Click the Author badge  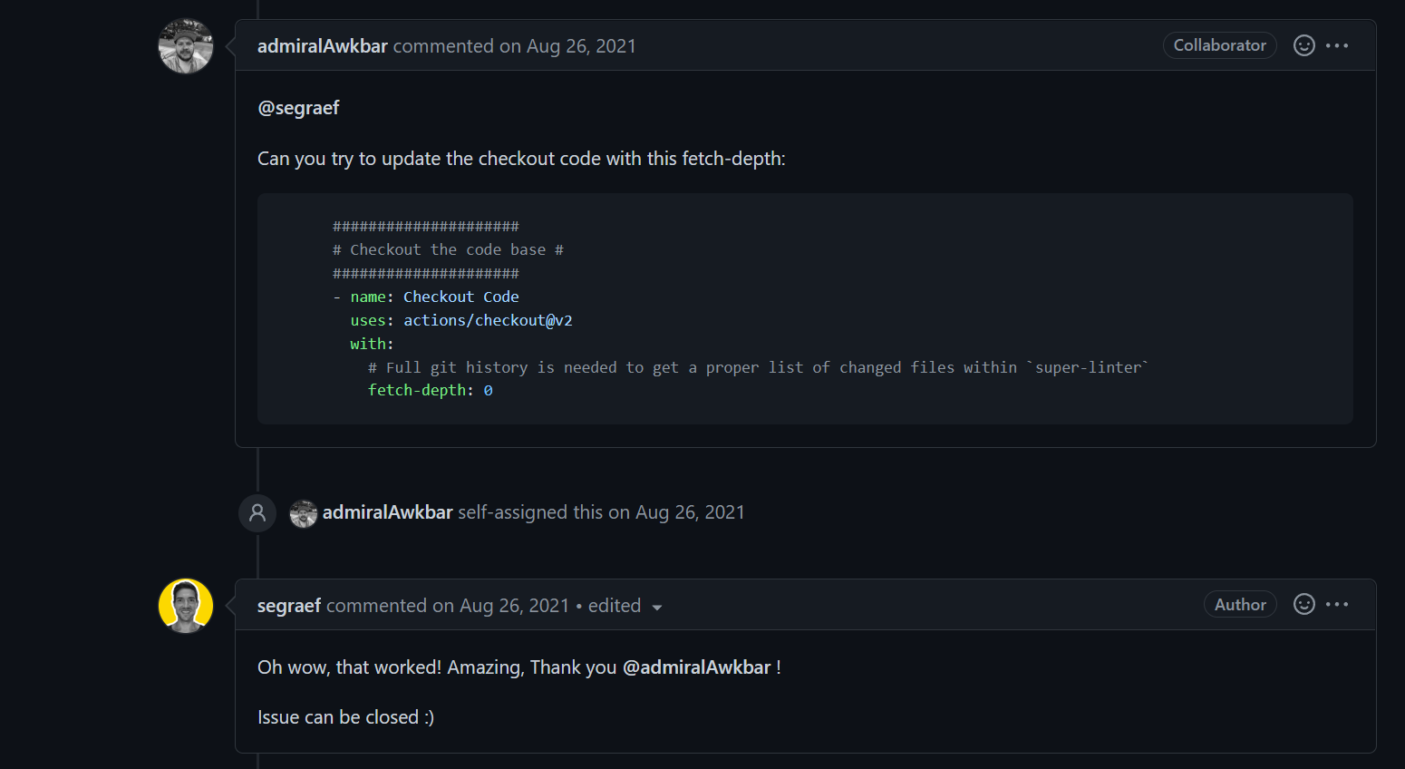tap(1240, 604)
